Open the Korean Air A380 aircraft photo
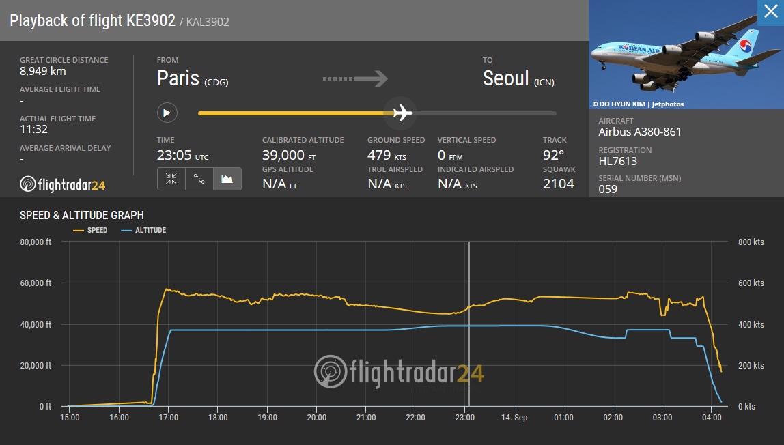Viewport: 784px width, 445px height. pyautogui.click(x=686, y=54)
